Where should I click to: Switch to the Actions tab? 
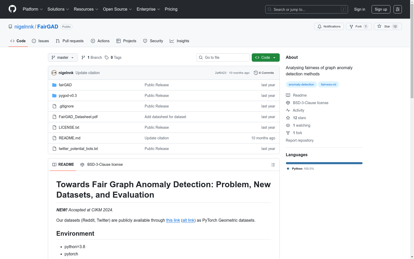100,41
